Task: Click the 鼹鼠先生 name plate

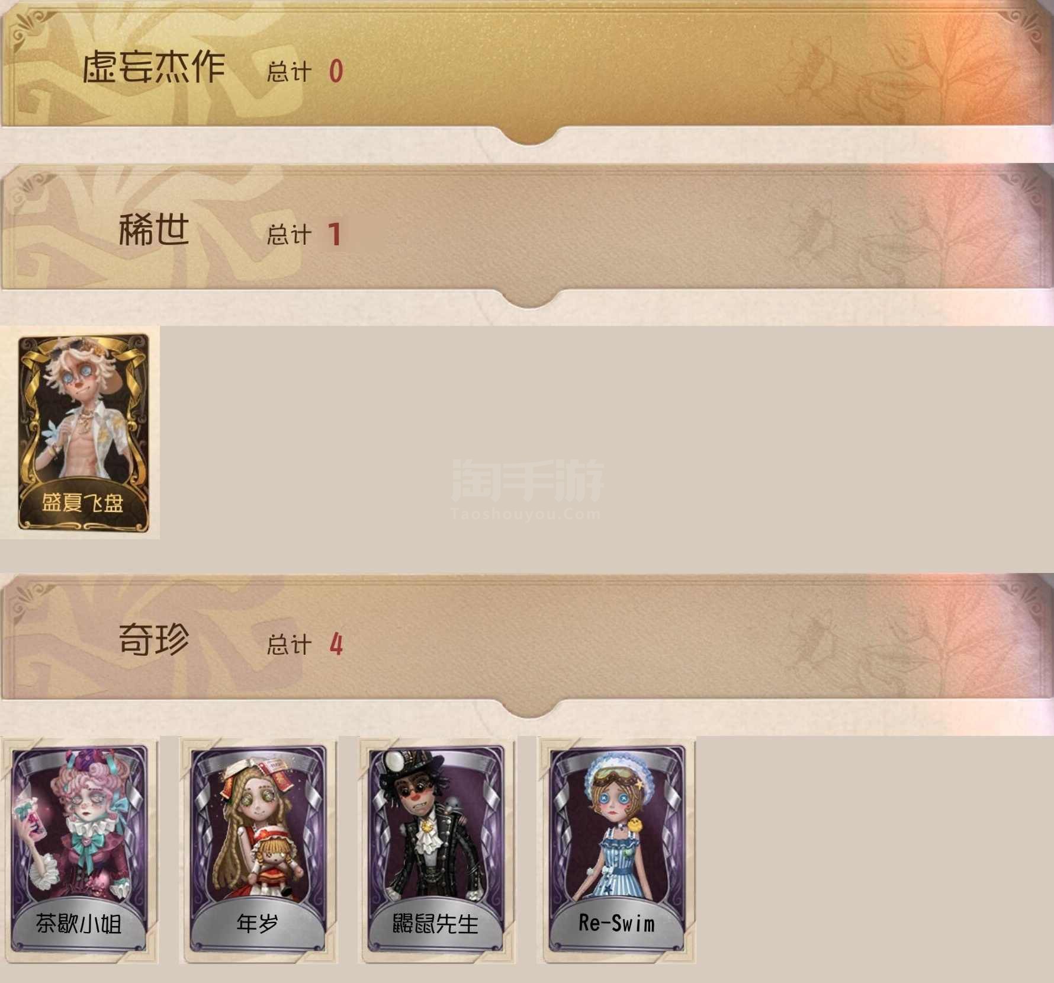Action: pyautogui.click(x=435, y=924)
